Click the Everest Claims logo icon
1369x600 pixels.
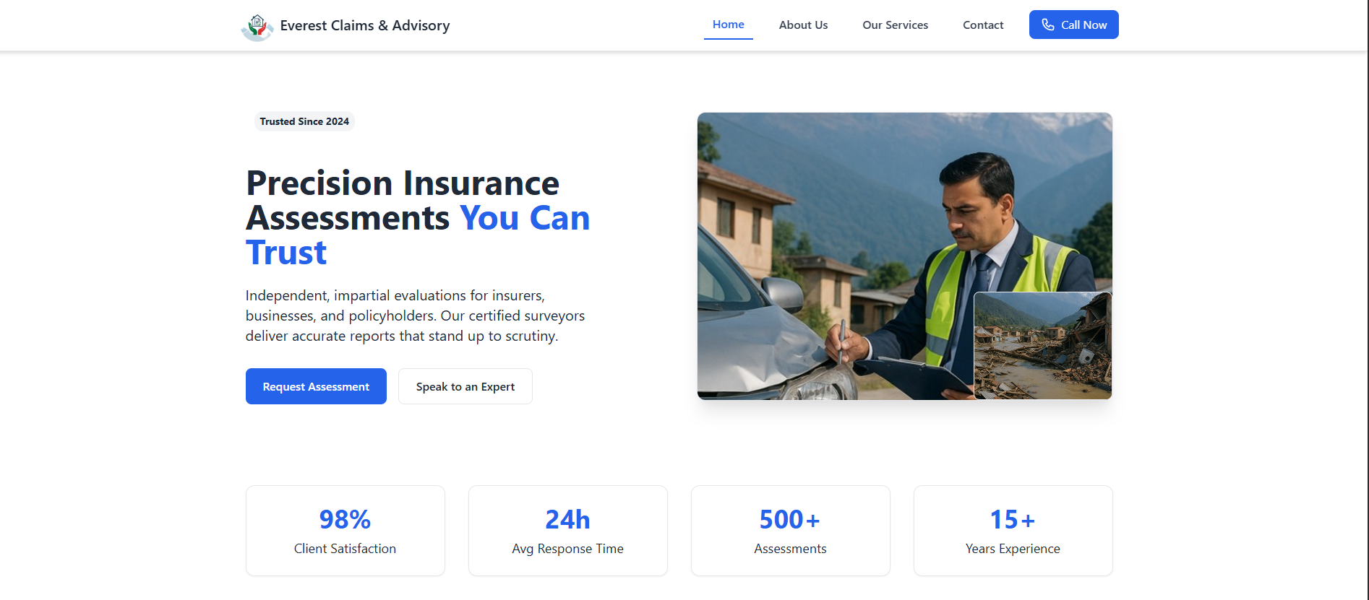[257, 27]
